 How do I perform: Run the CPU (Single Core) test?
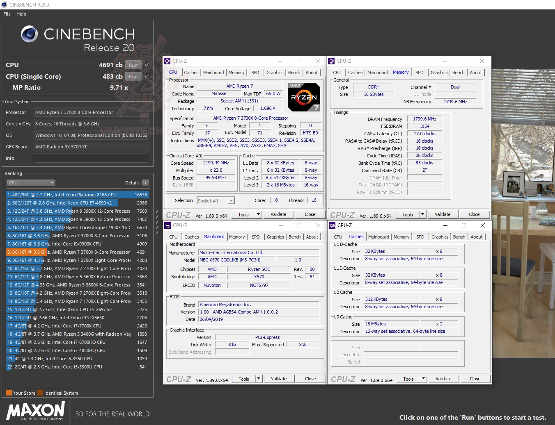pos(133,76)
